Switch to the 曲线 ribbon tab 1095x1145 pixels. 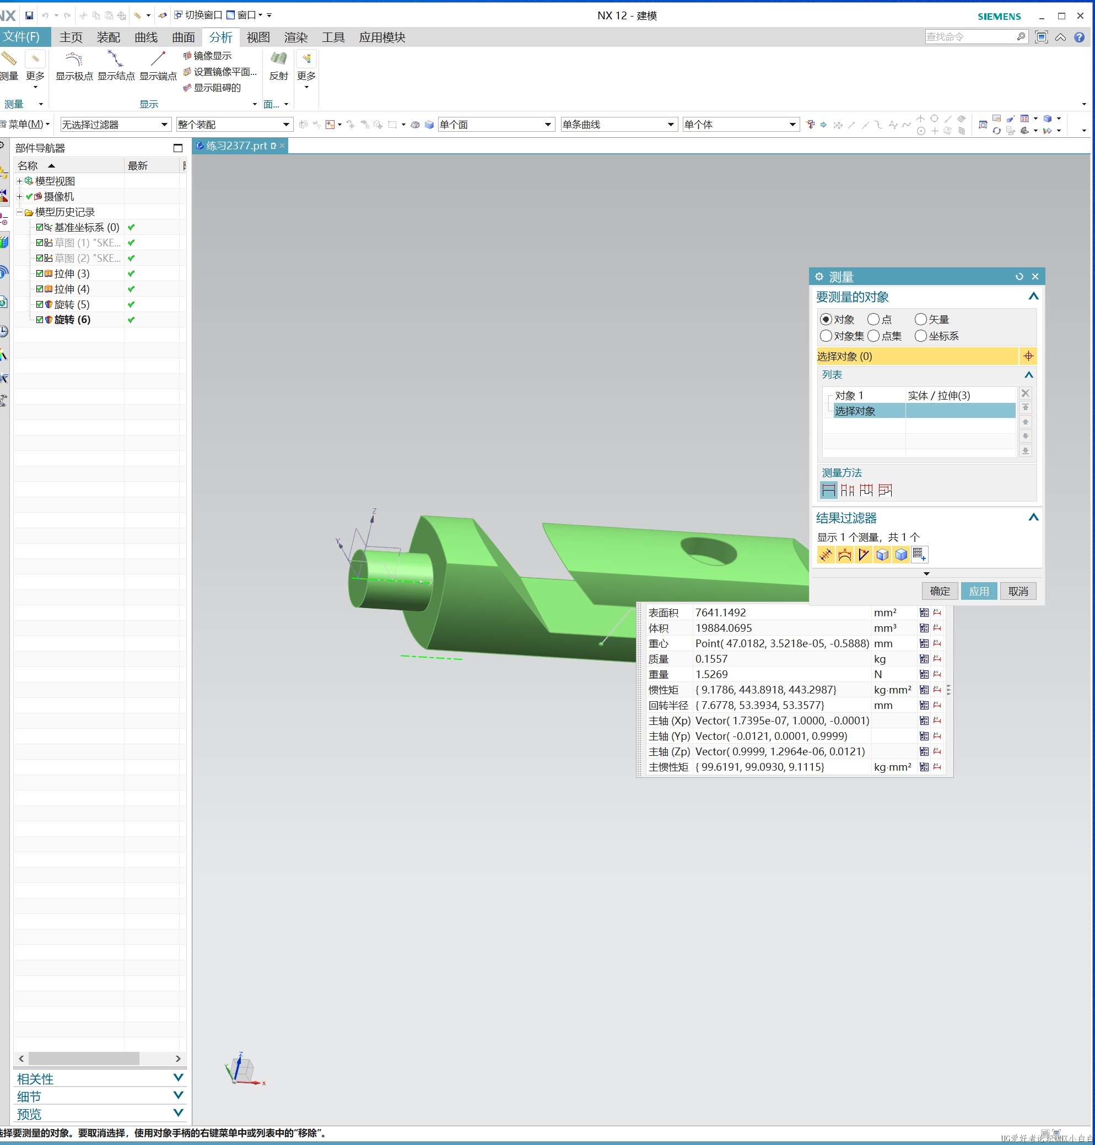[x=146, y=37]
